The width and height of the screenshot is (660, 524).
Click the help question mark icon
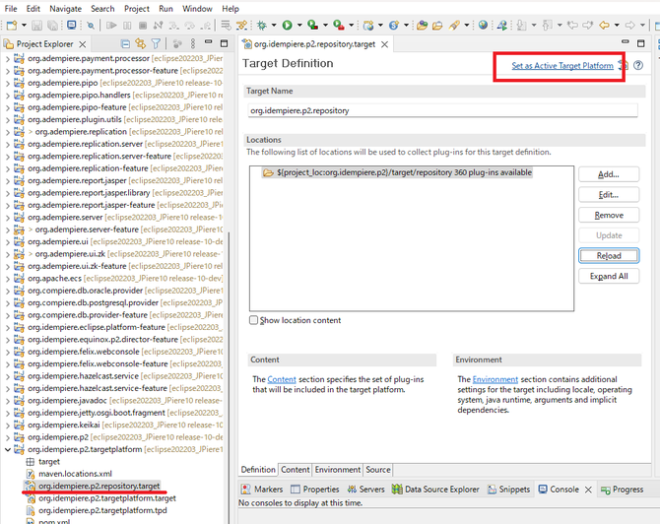638,66
